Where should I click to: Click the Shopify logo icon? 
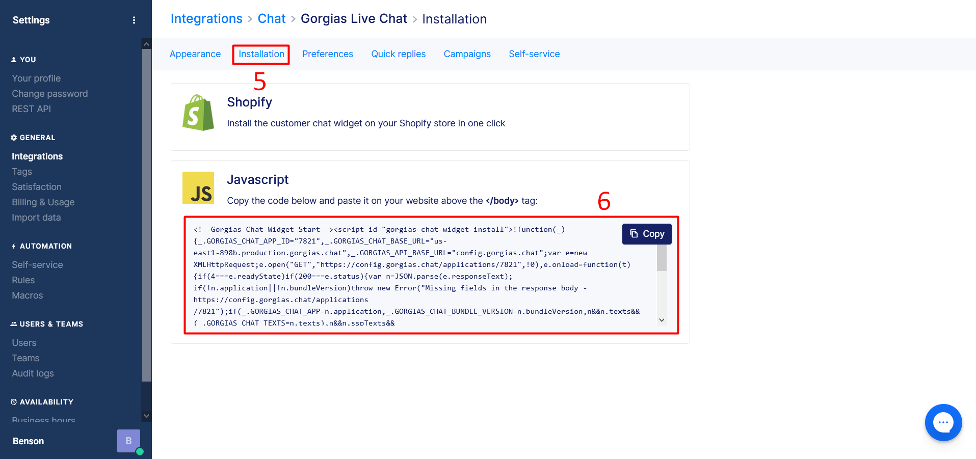pyautogui.click(x=198, y=113)
